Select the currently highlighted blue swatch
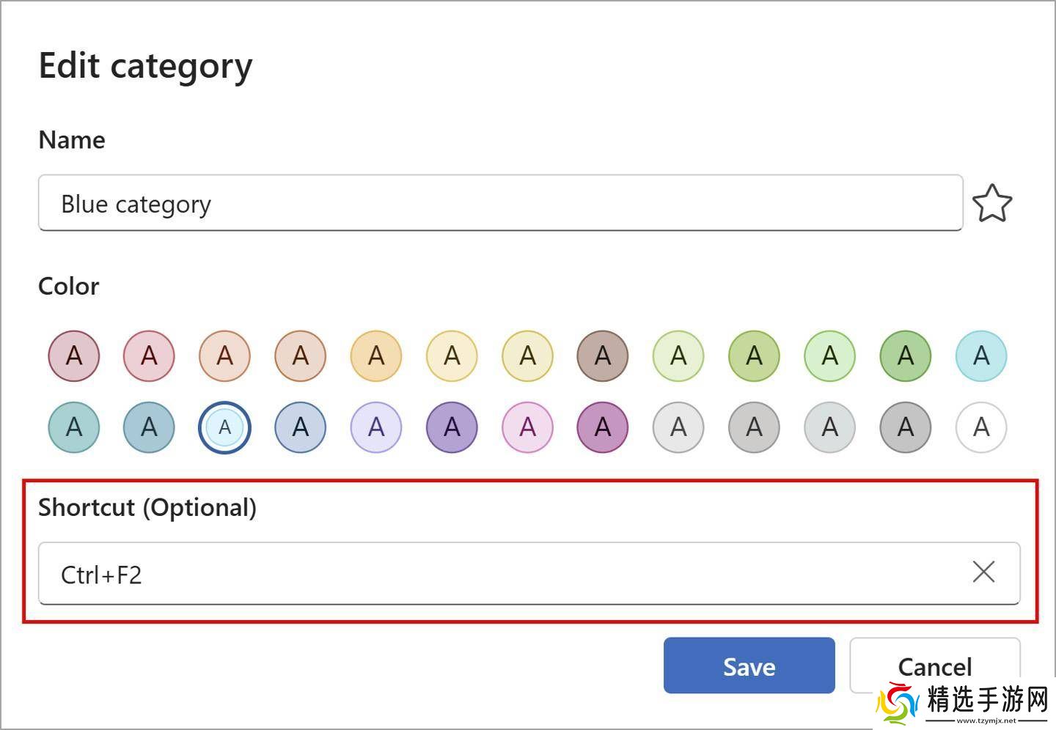Viewport: 1056px width, 730px height. tap(225, 427)
